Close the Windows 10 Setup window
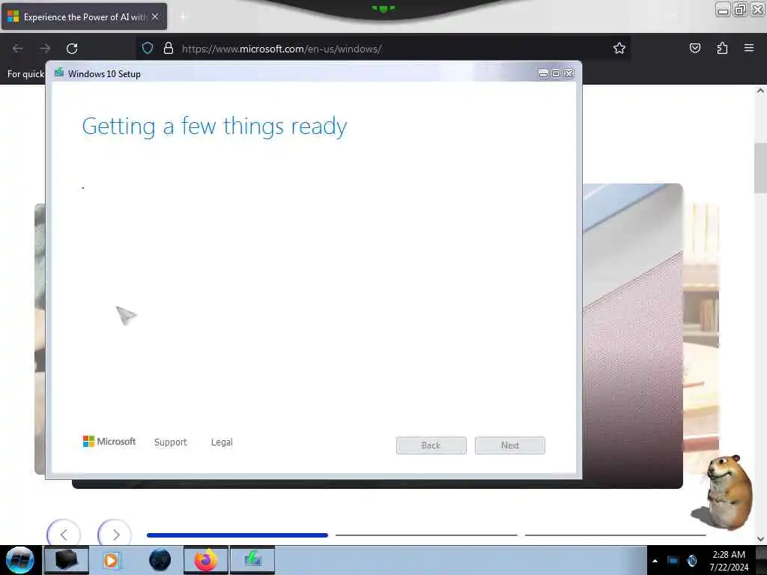 569,73
